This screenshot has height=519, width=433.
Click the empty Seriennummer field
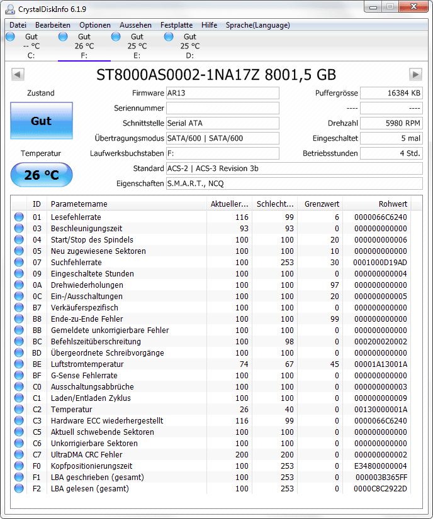(222, 108)
